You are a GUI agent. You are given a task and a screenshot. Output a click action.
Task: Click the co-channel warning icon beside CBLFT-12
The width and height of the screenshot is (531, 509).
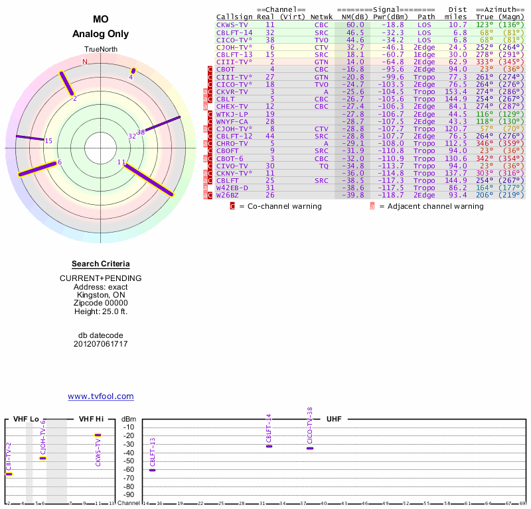211,136
